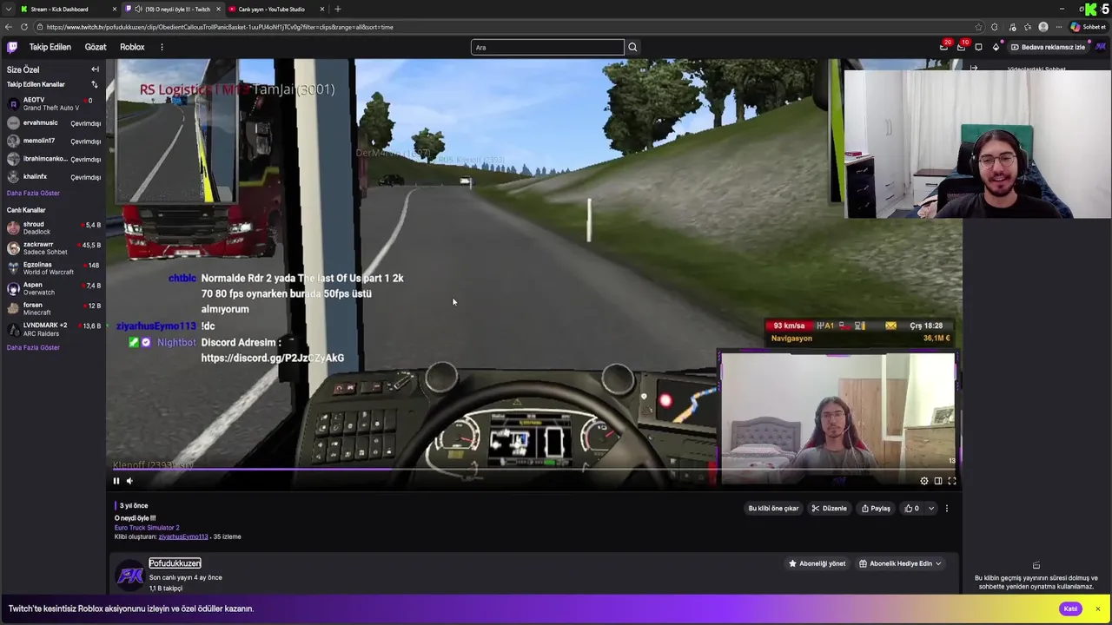
Task: Open the browser tab search dropdown
Action: (8, 9)
